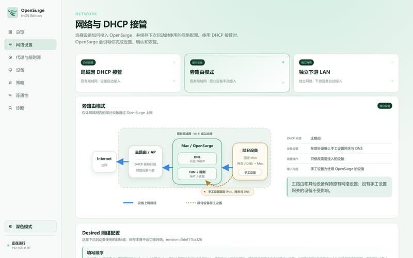
Task: Open 诊断 page from sidebar
Action: (x=30, y=108)
